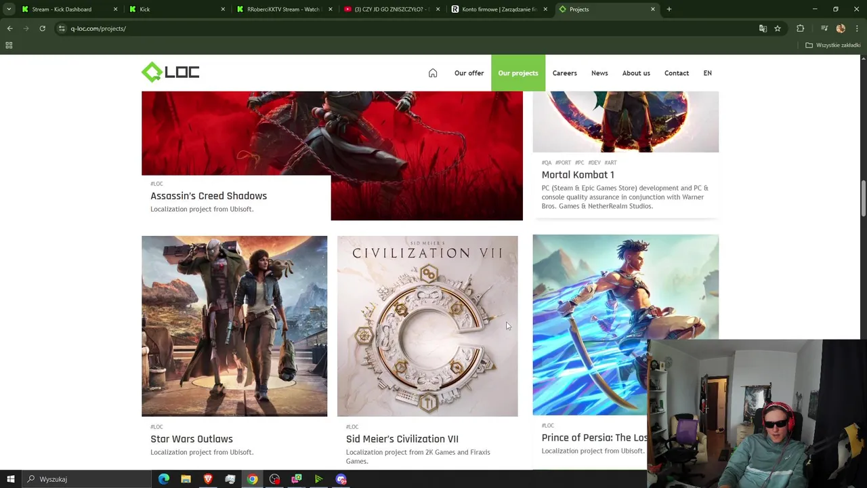Click the QLOC logo in the header
This screenshot has width=867, height=488.
170,72
